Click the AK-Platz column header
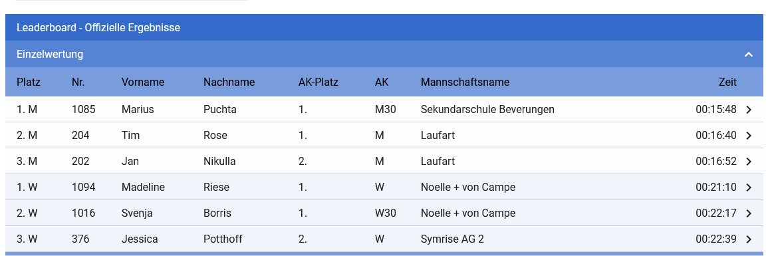The image size is (768, 256). 318,82
